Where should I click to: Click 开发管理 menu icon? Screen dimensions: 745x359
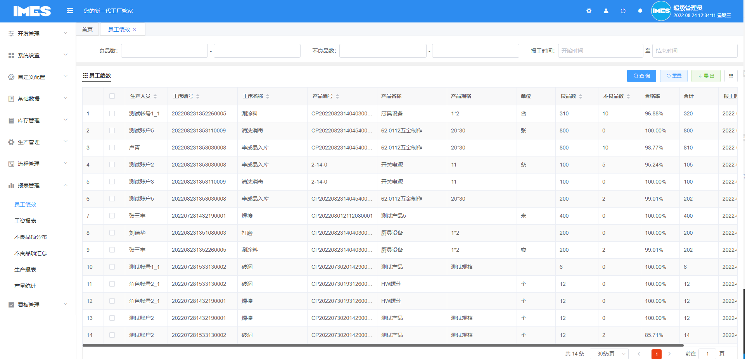11,34
